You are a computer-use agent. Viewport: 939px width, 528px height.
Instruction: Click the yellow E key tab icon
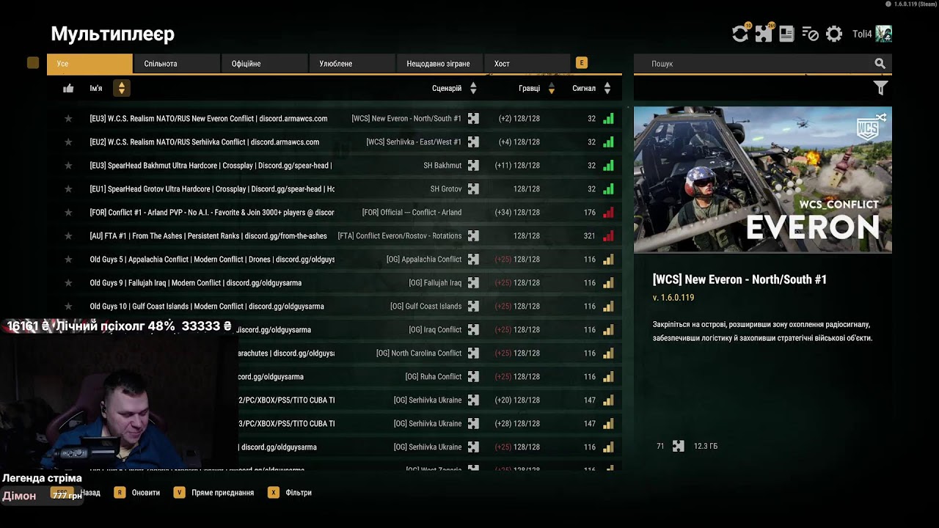pyautogui.click(x=582, y=63)
